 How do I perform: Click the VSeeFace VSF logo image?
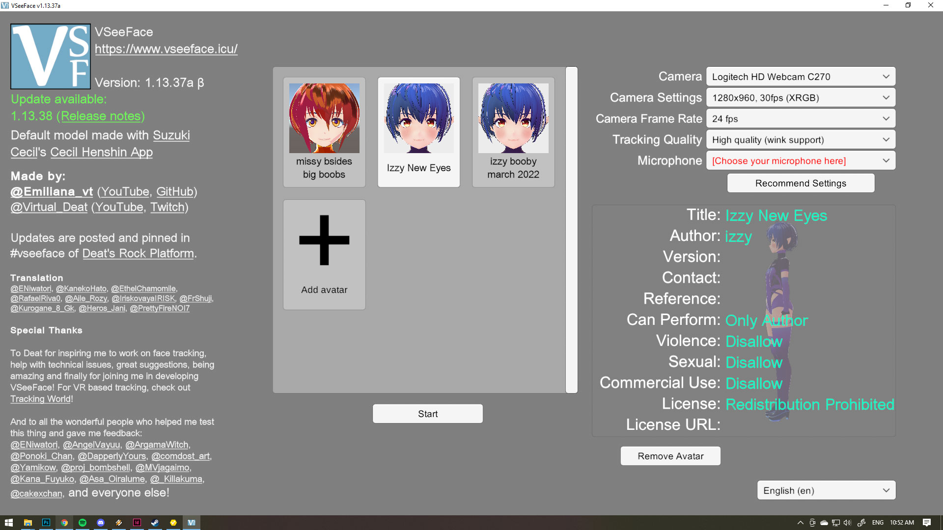coord(51,56)
